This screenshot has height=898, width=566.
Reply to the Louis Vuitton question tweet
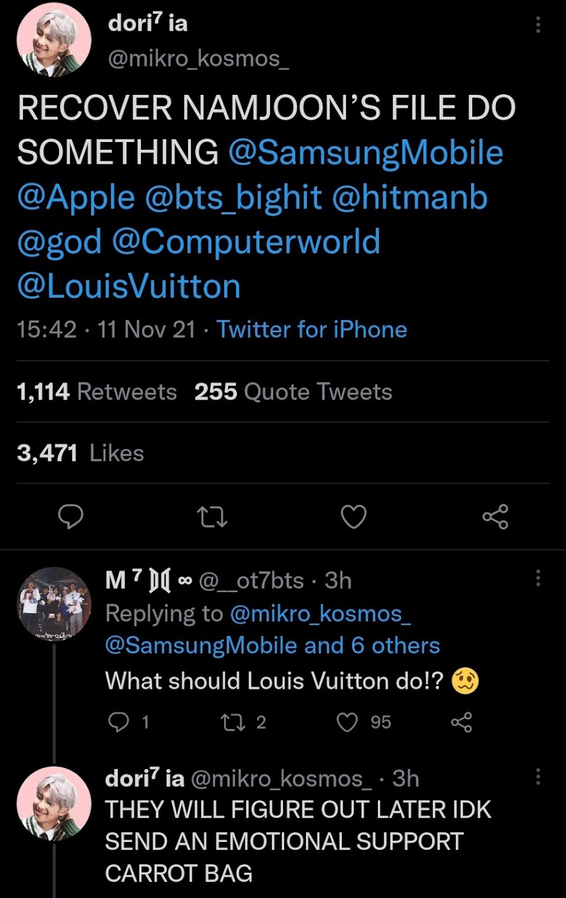119,722
